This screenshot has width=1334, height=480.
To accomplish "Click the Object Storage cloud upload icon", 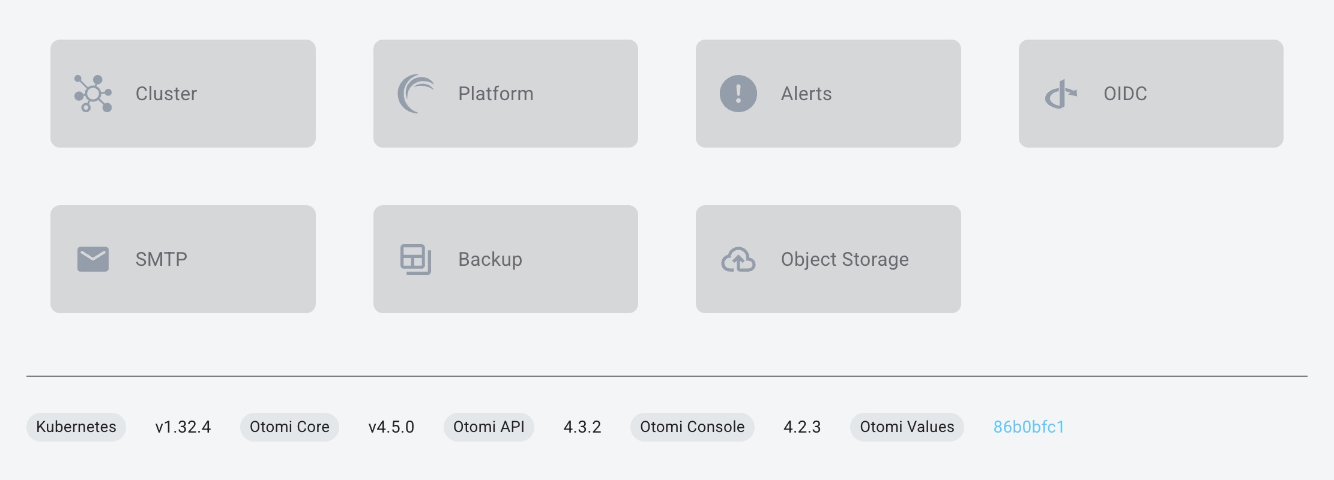I will 738,259.
